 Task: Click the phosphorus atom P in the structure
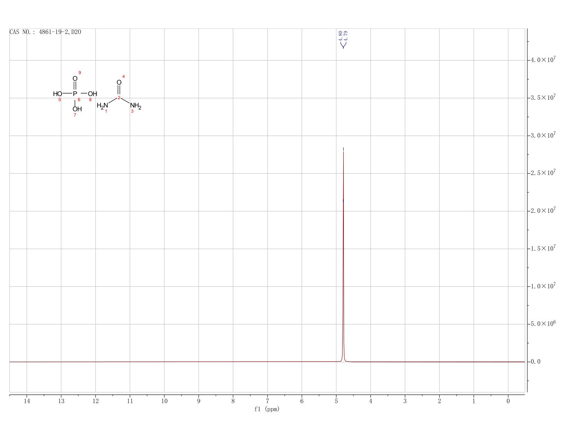75,94
